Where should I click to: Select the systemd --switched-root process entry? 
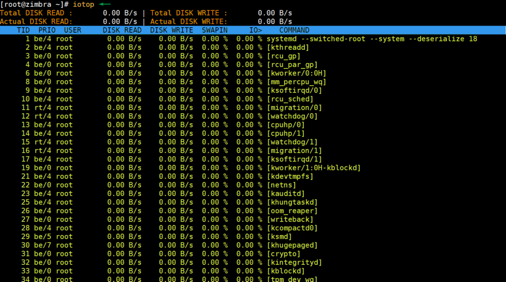point(372,39)
